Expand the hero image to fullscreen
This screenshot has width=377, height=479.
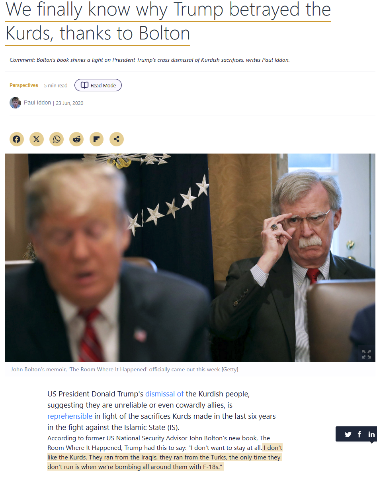click(x=367, y=354)
